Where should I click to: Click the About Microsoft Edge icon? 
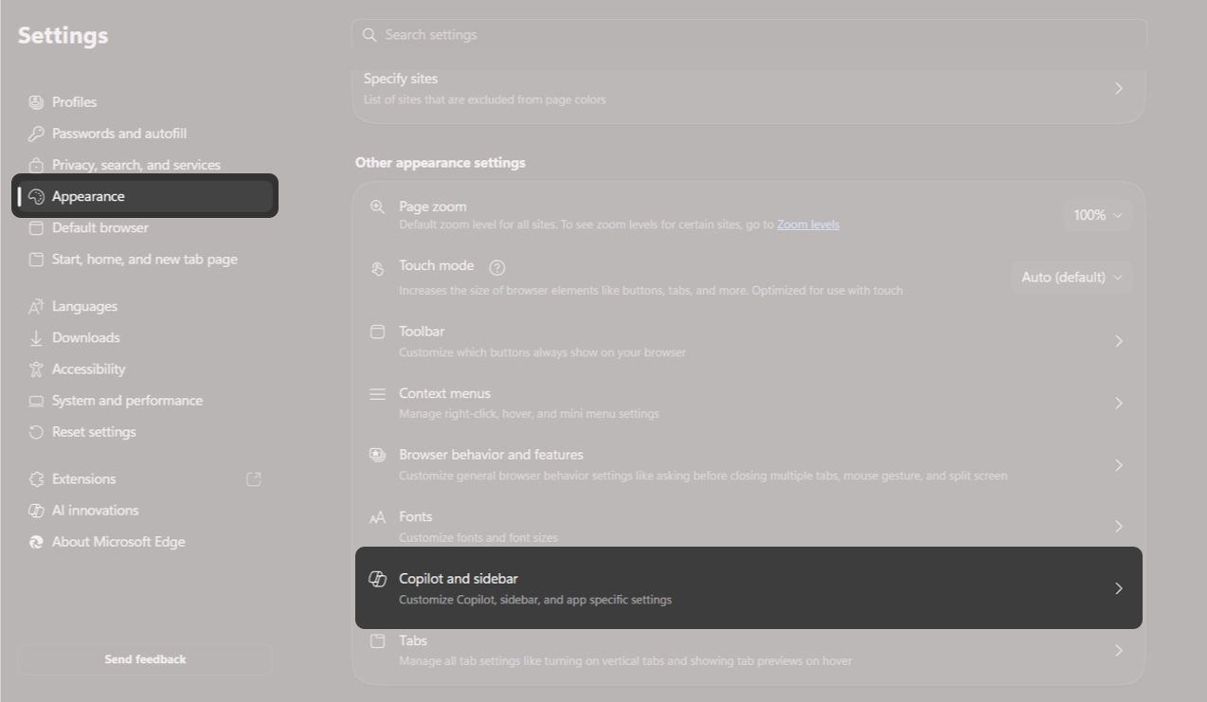35,541
